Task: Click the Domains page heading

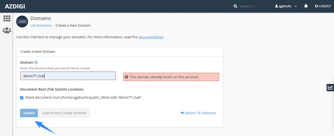Action: (41, 18)
